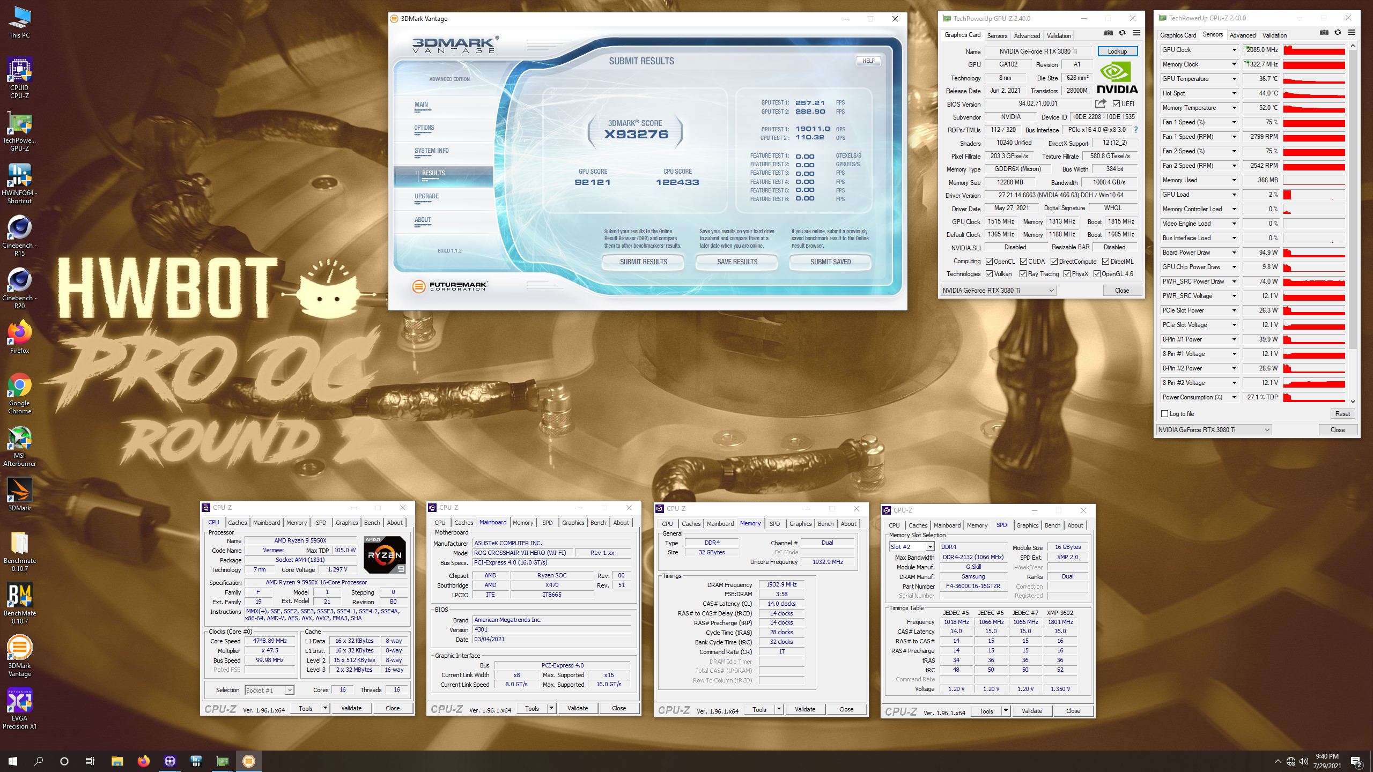Switch to Advanced tab in GPU-Z Graphics Card window
1373x772 pixels.
click(x=1027, y=35)
